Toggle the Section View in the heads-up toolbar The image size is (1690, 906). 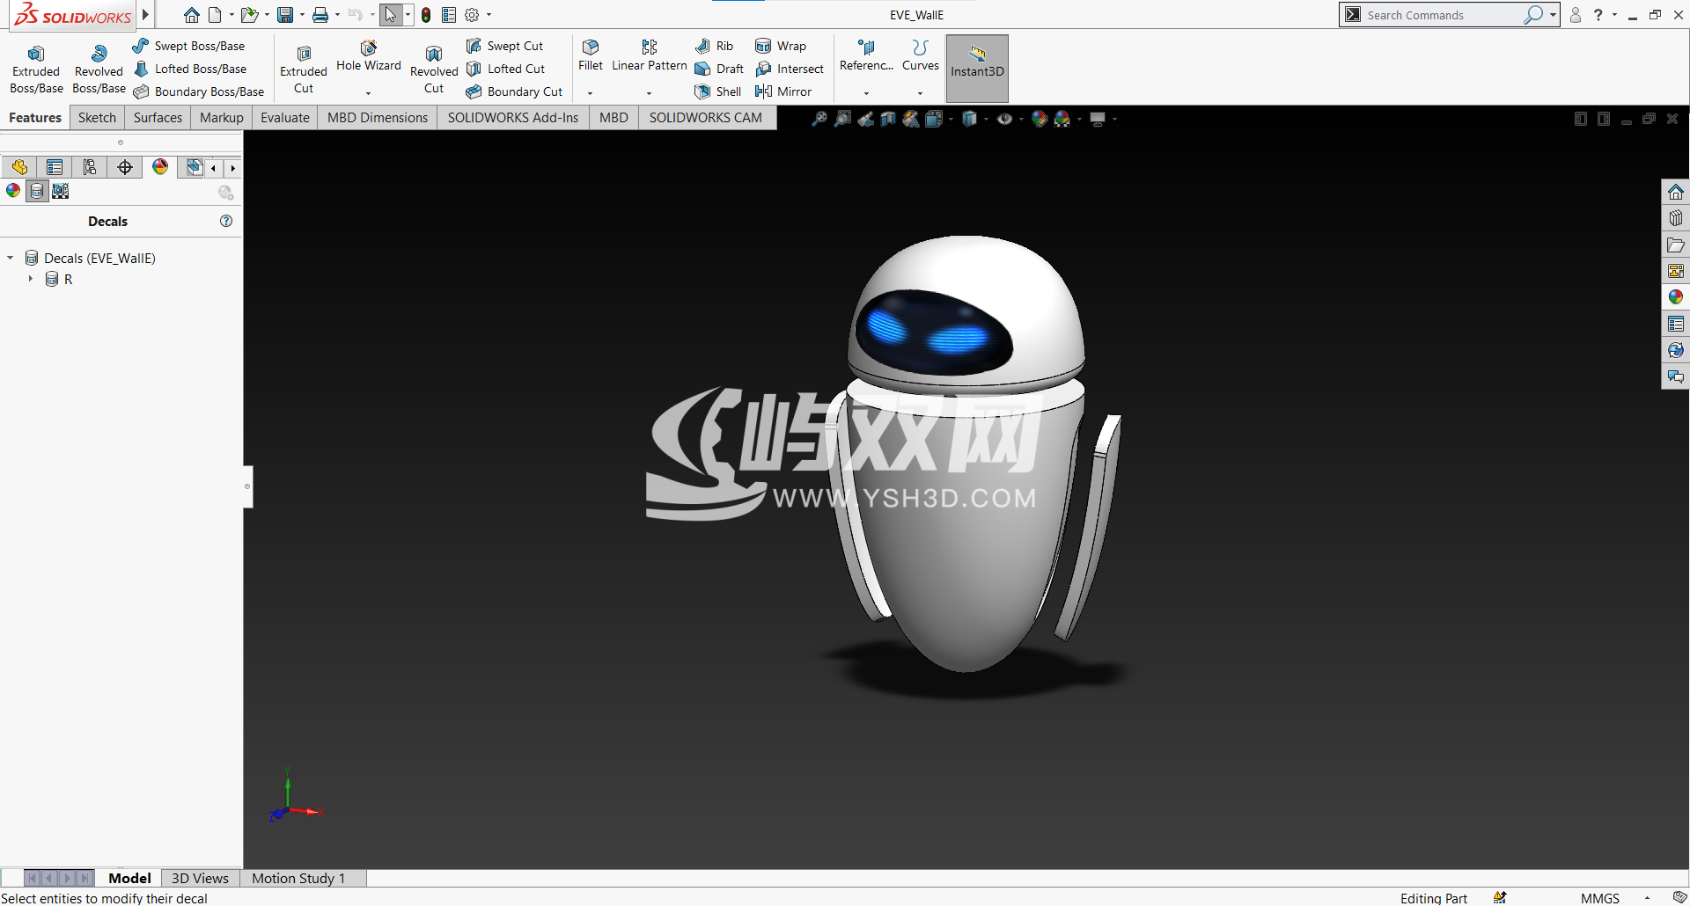click(888, 118)
